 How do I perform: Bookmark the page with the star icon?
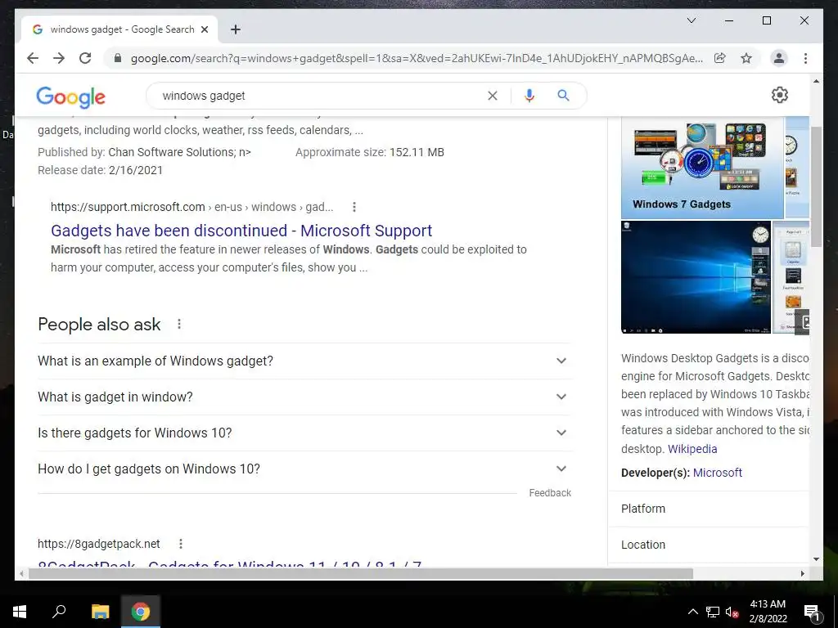point(746,58)
